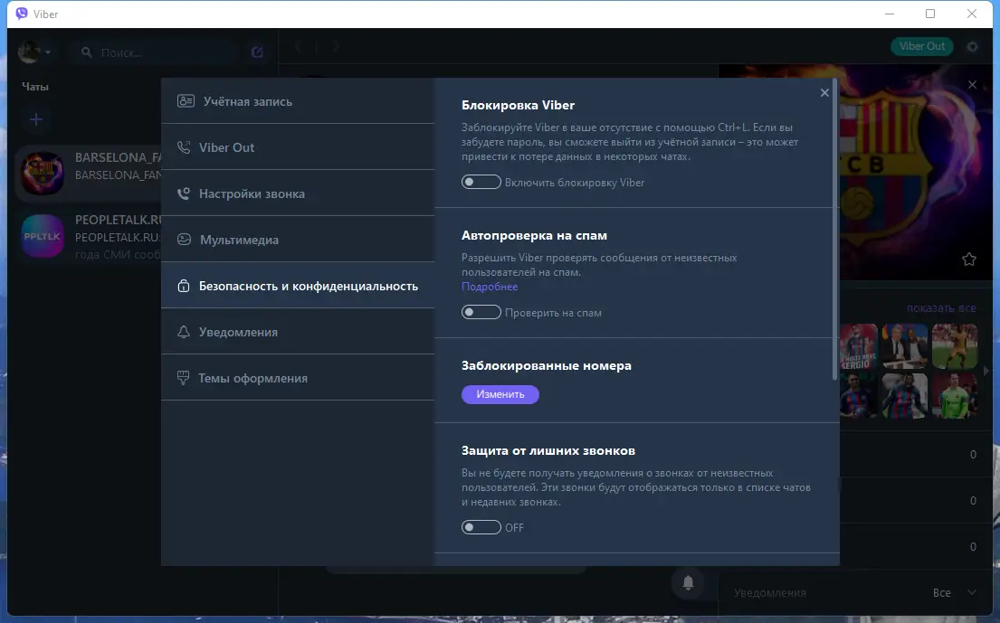Go back with header left arrow
Image resolution: width=1000 pixels, height=623 pixels.
300,46
